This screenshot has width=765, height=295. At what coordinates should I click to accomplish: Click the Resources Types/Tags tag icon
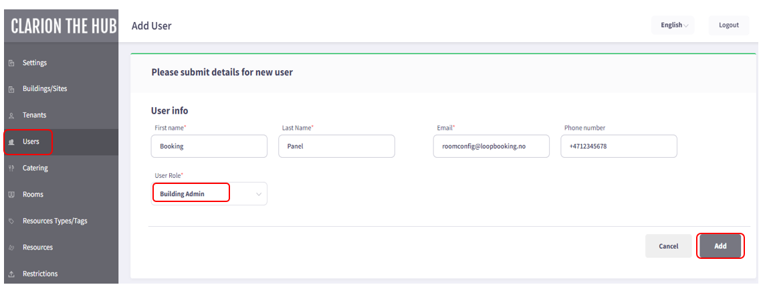point(12,221)
